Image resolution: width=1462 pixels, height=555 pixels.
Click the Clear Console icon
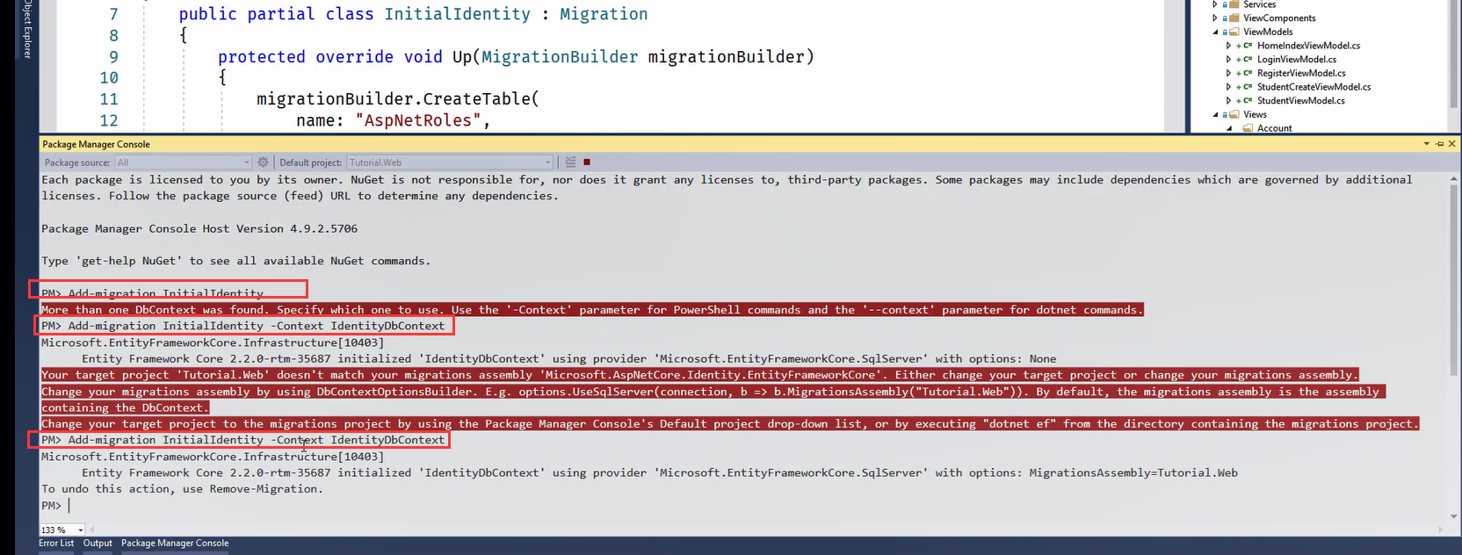tap(570, 162)
